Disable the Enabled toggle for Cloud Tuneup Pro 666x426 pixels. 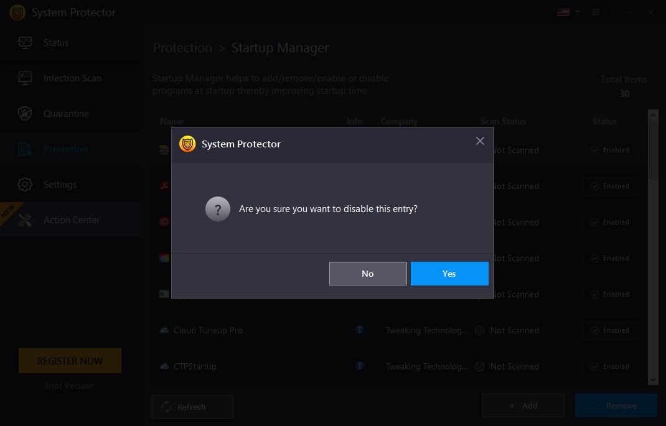click(610, 330)
